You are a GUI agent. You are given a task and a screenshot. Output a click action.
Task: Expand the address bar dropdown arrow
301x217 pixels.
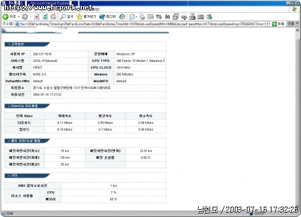[x=268, y=24]
